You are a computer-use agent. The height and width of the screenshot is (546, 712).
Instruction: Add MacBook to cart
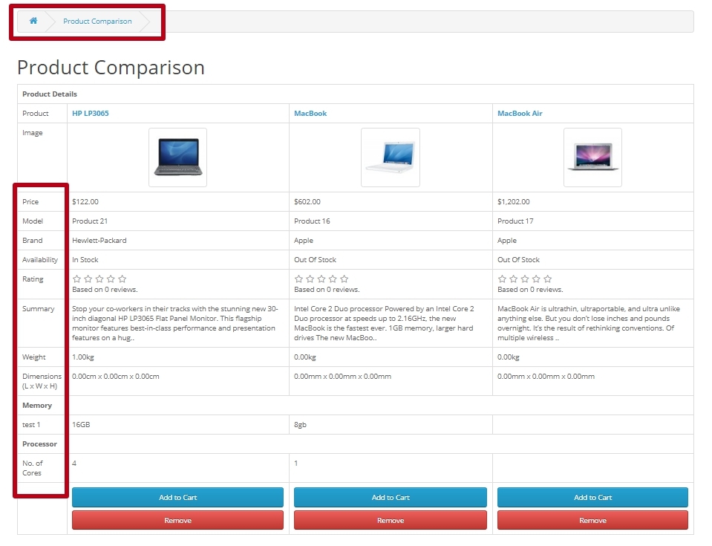tap(390, 498)
